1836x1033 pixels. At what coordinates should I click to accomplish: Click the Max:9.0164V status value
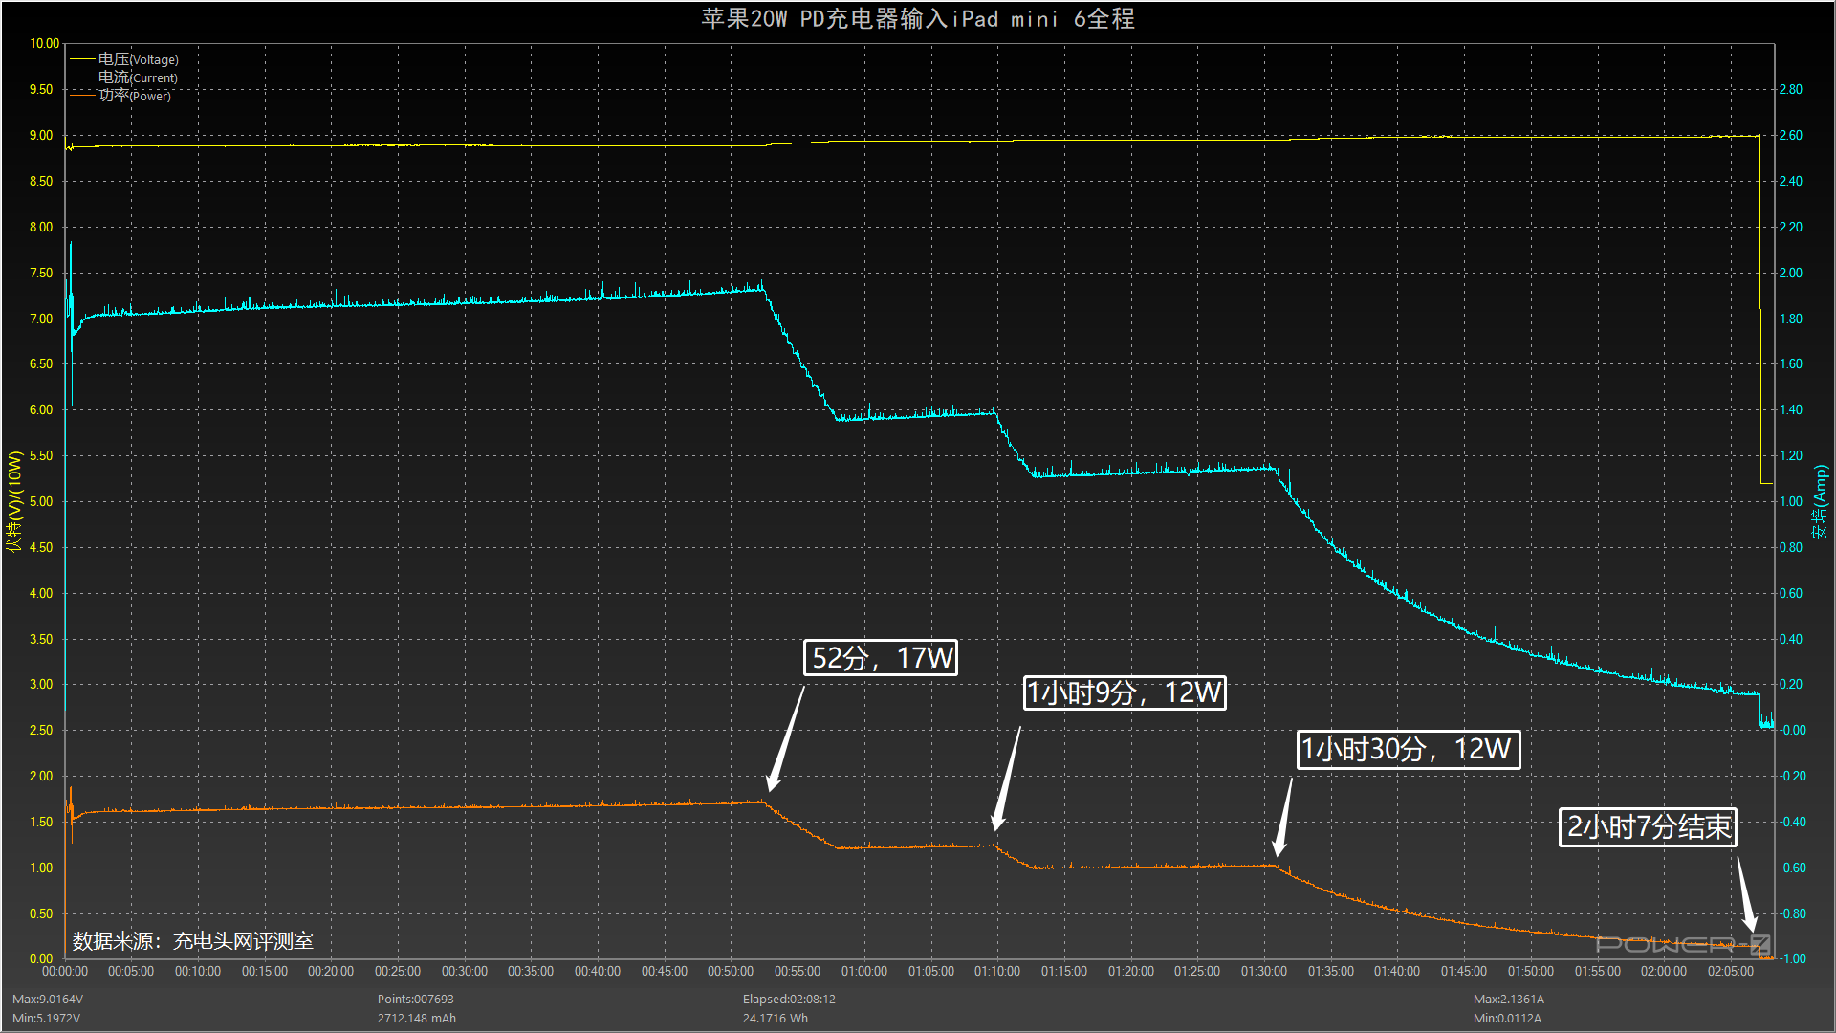tap(48, 999)
